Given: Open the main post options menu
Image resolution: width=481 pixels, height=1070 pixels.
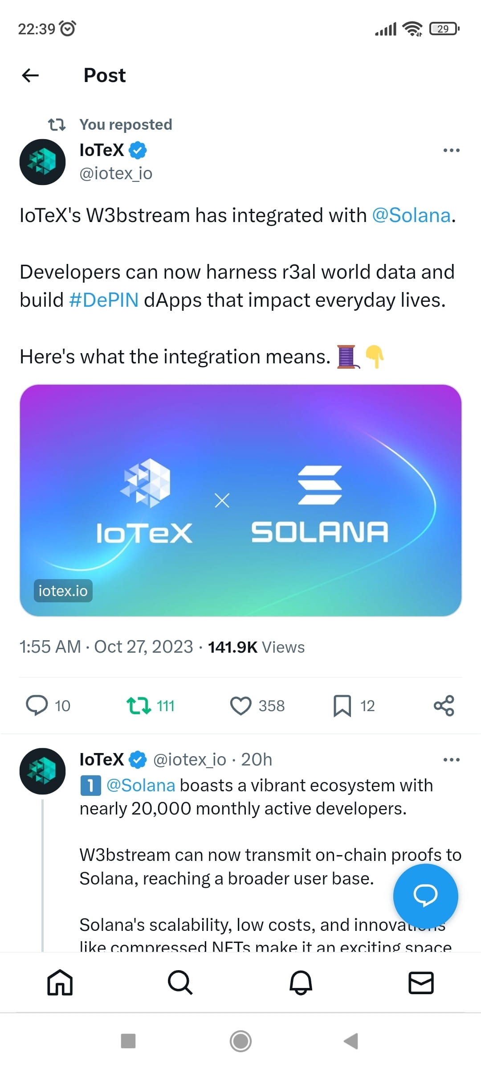Looking at the screenshot, I should click(451, 150).
